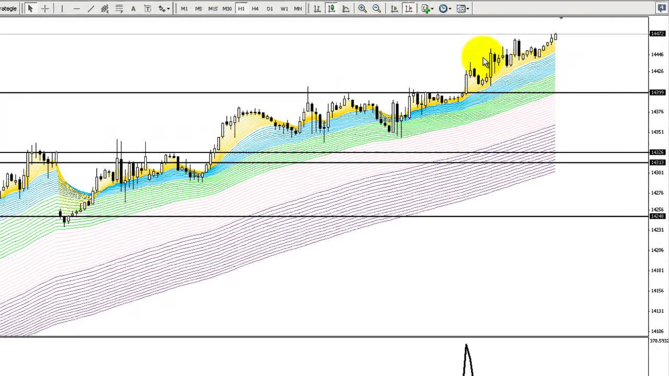Click price scale value 14181
This screenshot has width=669, height=376.
pos(658,271)
